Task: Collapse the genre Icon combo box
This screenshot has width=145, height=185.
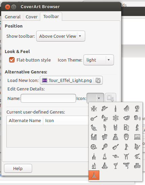Action: coord(95,98)
